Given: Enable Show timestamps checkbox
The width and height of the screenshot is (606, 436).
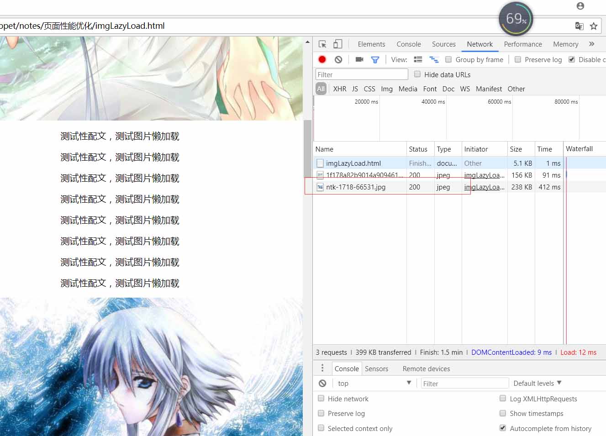Looking at the screenshot, I should point(503,413).
